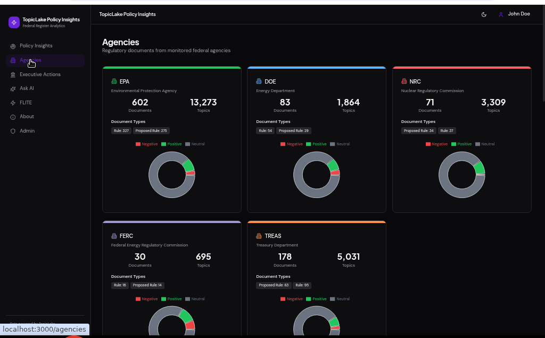The image size is (545, 338).
Task: Click TREAS topics count 5,031
Action: 348,257
